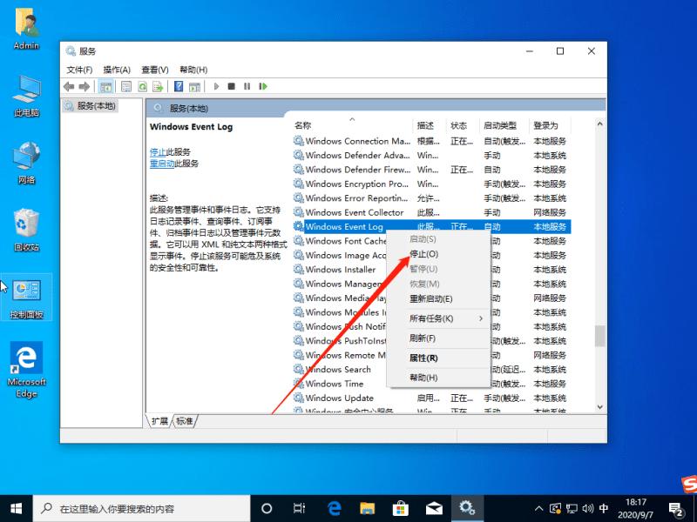Switch to the 扩展 tab
This screenshot has width=697, height=522.
[159, 421]
